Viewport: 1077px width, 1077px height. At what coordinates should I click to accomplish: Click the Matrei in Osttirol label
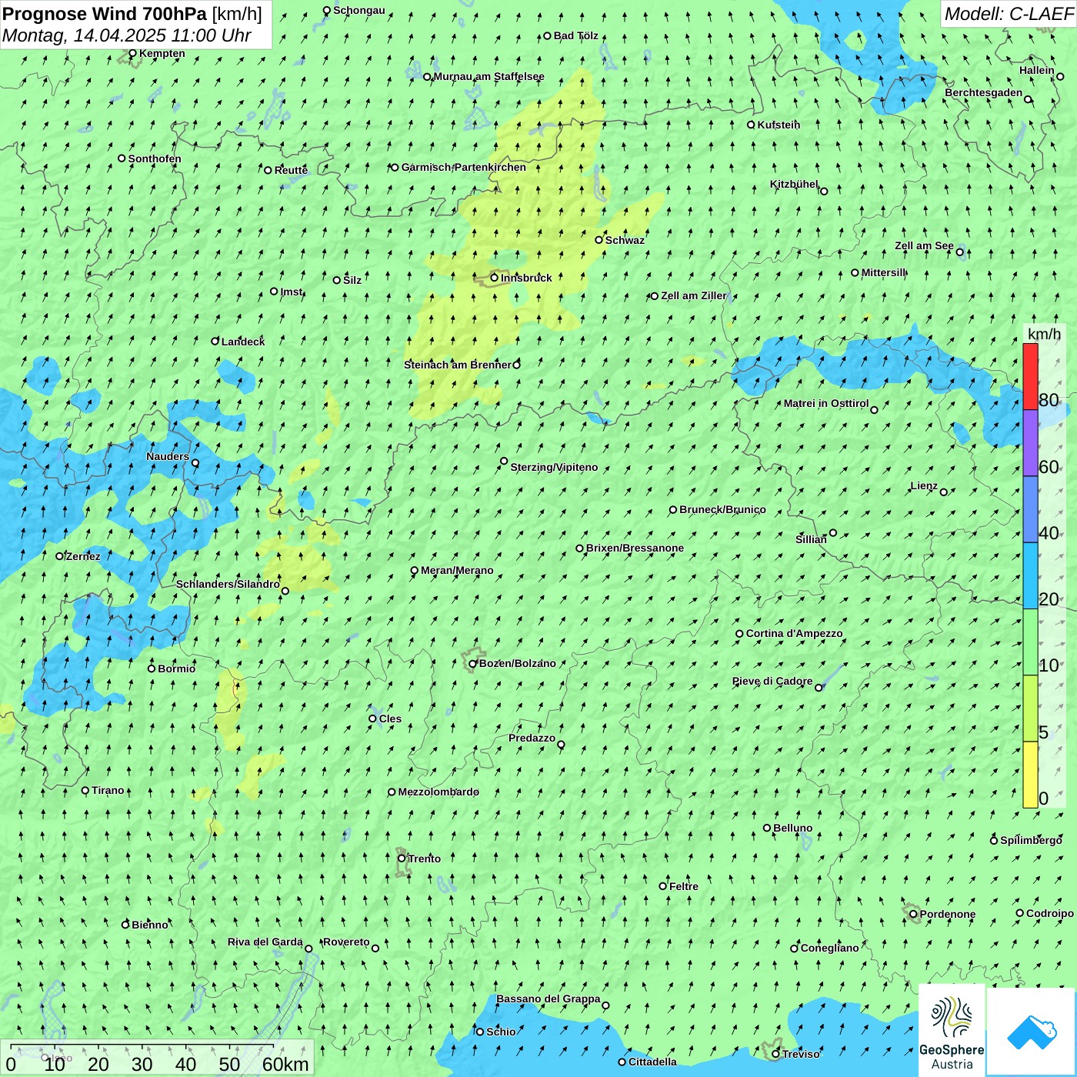click(826, 403)
